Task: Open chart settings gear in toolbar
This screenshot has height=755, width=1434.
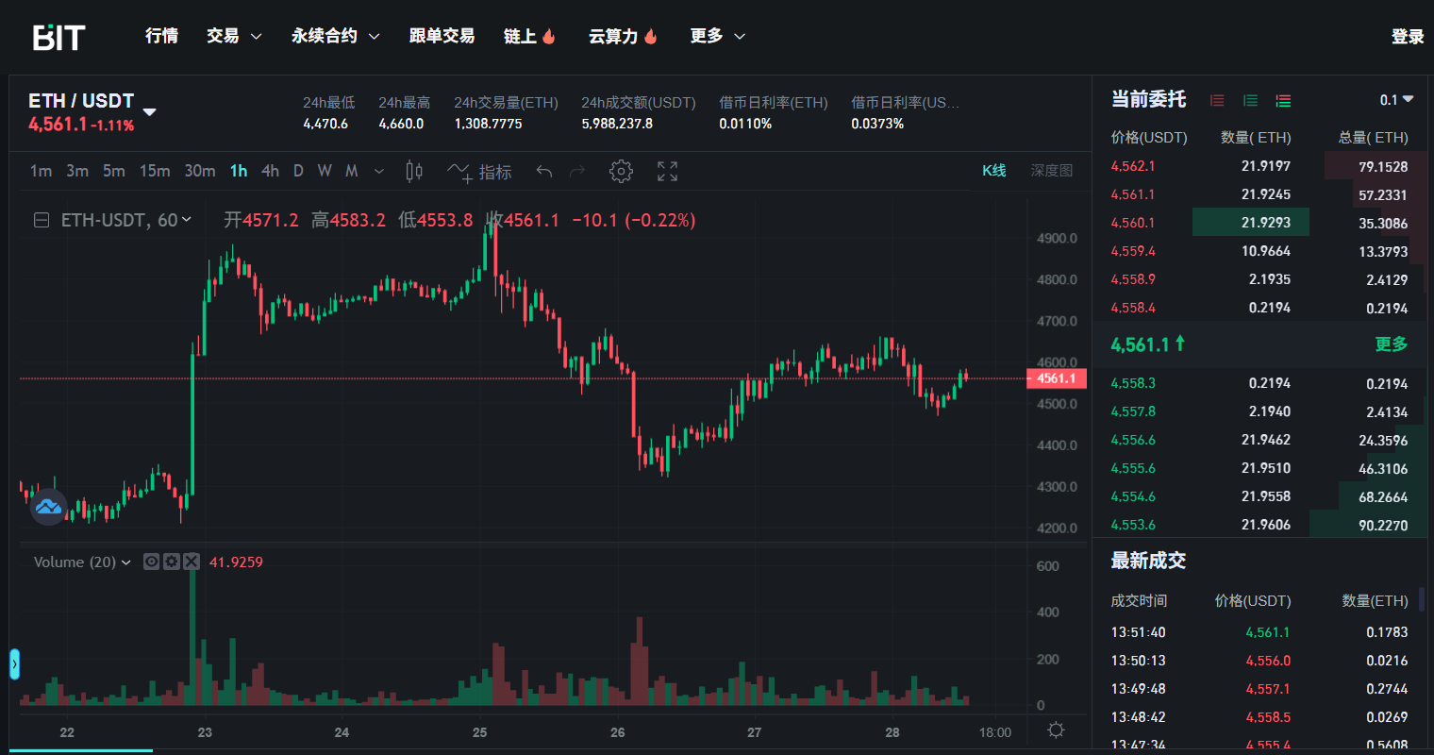Action: (x=621, y=171)
